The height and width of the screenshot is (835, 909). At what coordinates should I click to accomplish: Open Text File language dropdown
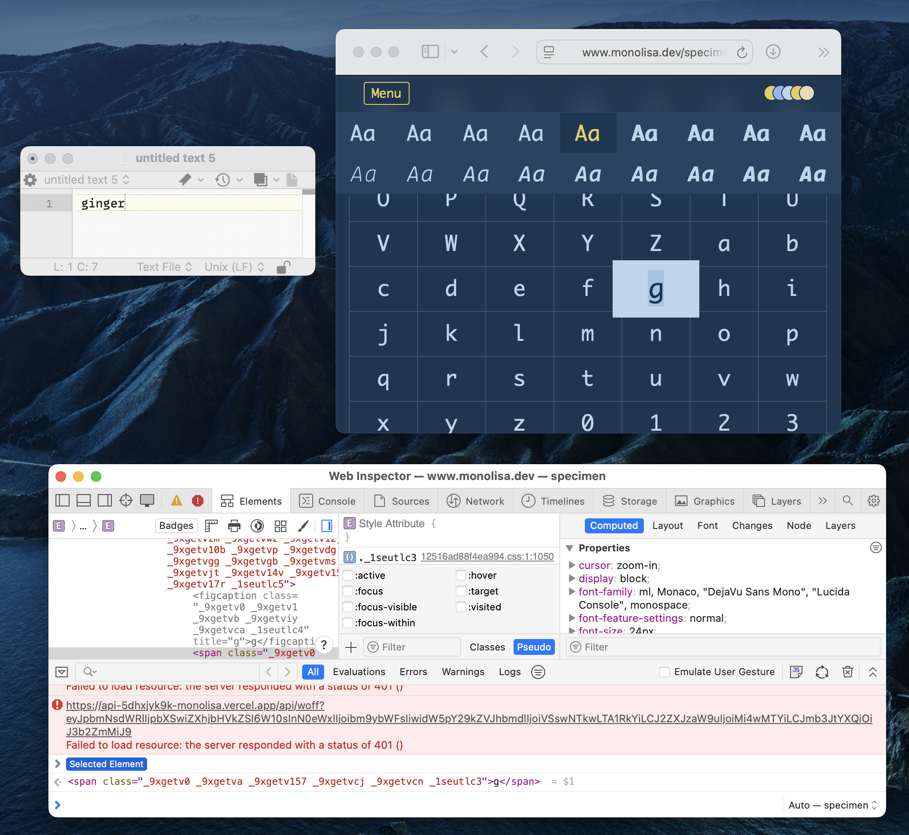coord(165,267)
